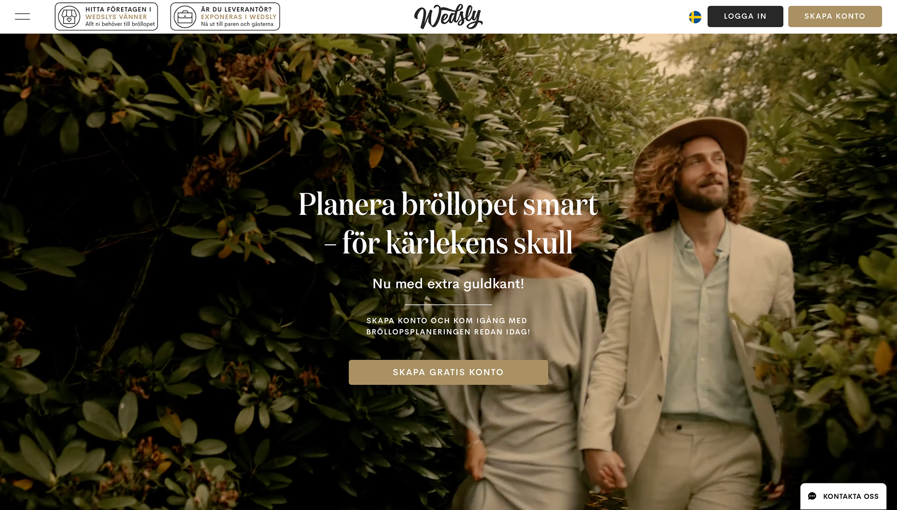Click the storefront heart icon
The image size is (897, 510).
click(x=69, y=17)
